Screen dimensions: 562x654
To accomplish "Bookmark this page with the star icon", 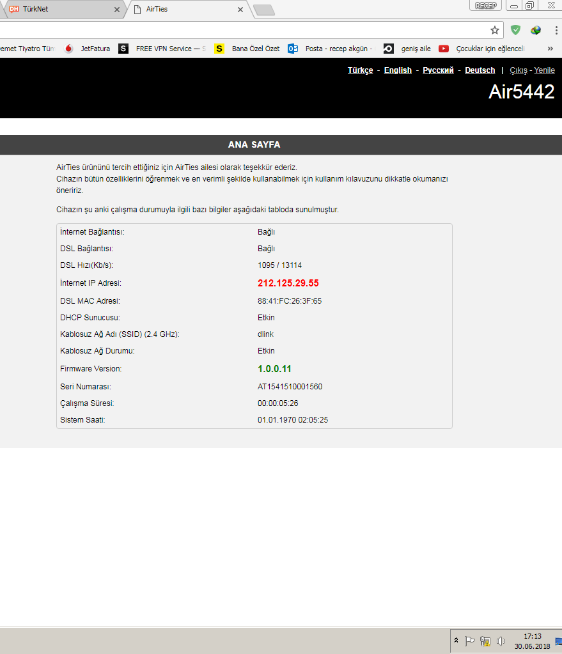I will click(494, 30).
